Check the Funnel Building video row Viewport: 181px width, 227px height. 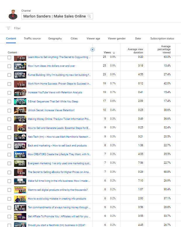(9, 75)
